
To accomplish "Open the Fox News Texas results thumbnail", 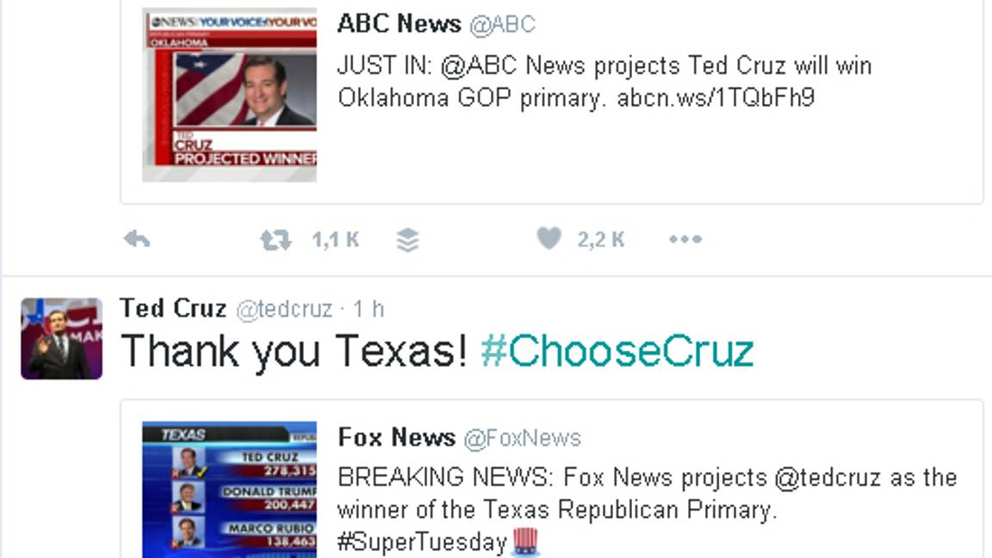I will tap(229, 489).
